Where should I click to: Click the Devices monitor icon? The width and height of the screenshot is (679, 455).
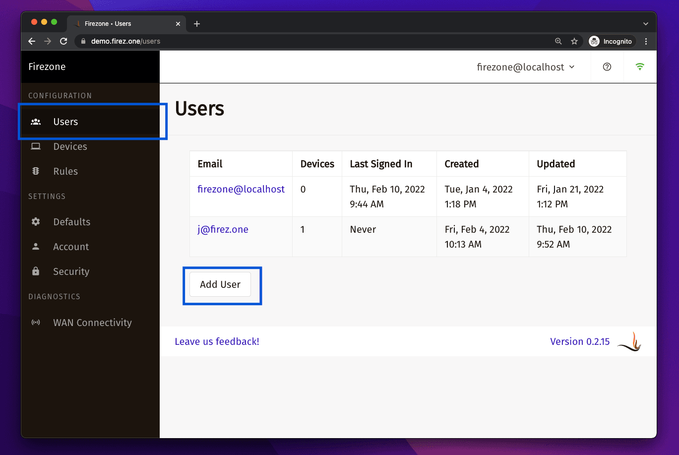[x=36, y=146]
